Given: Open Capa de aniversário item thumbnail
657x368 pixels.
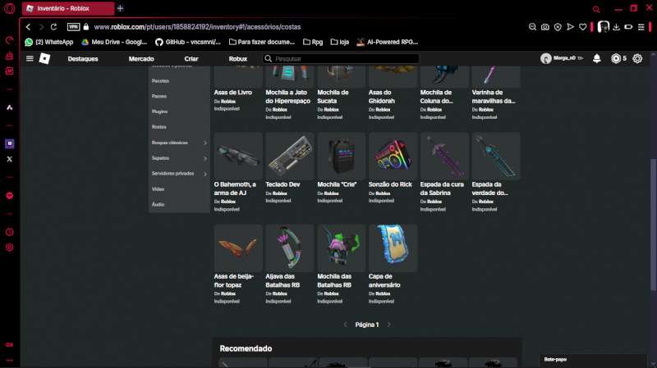Looking at the screenshot, I should point(393,248).
